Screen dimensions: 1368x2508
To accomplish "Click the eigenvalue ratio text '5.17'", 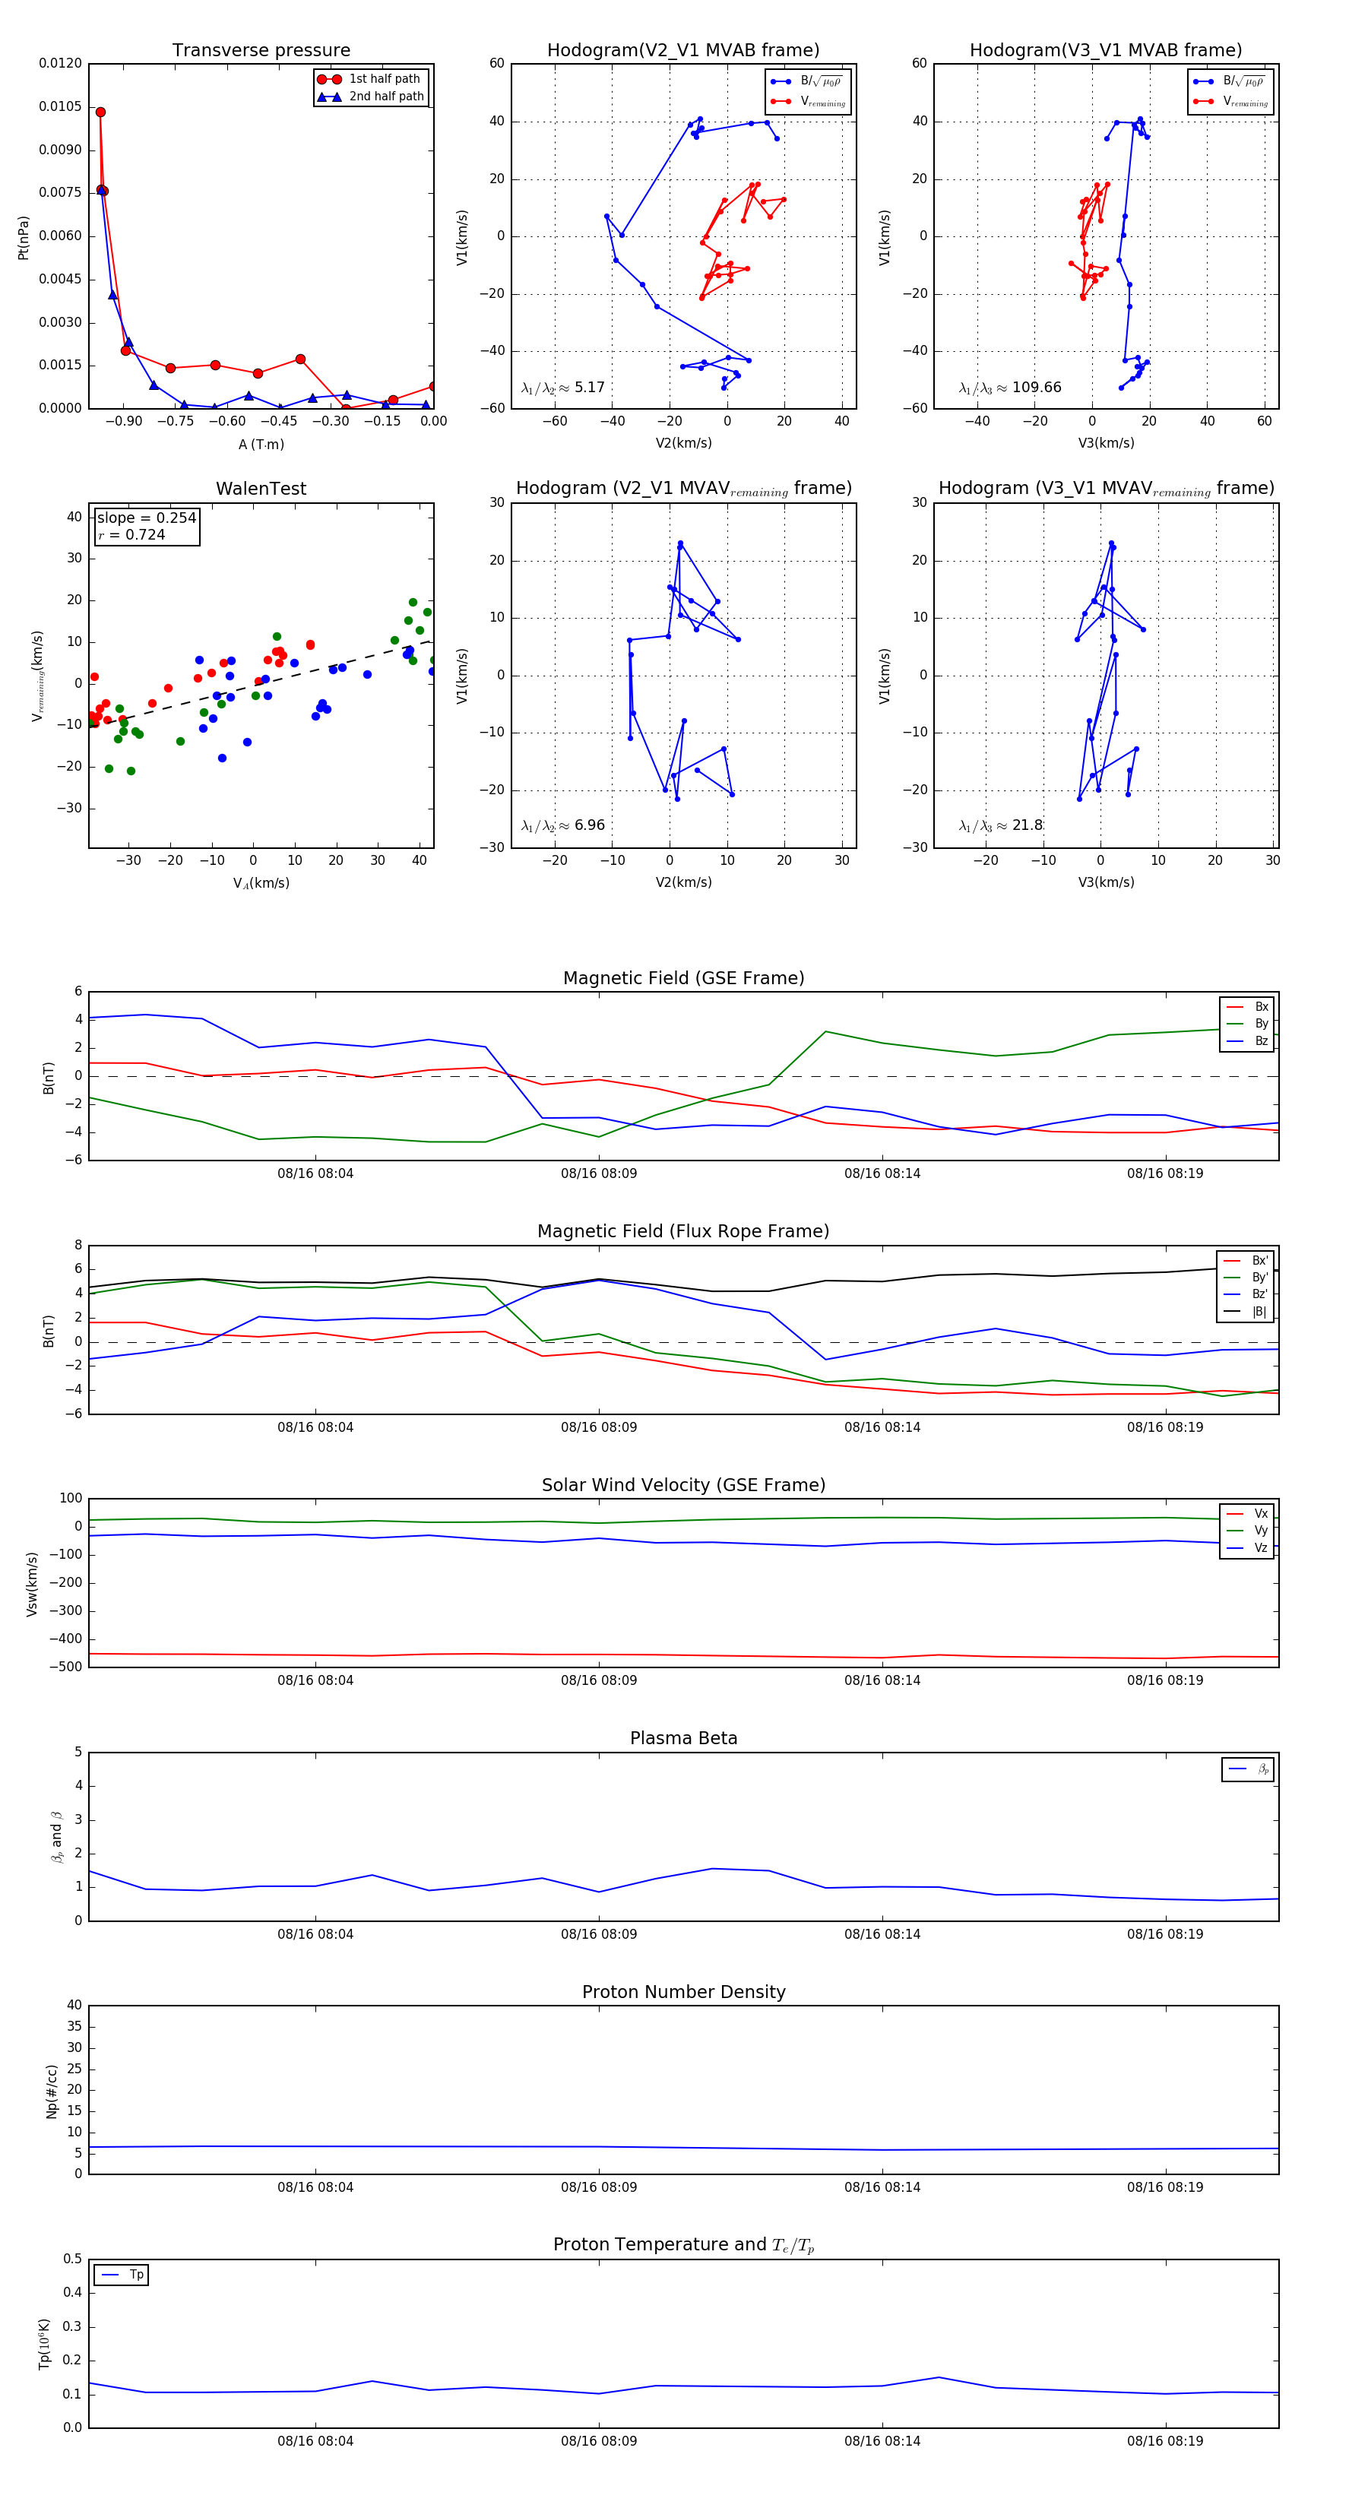I will click(589, 388).
